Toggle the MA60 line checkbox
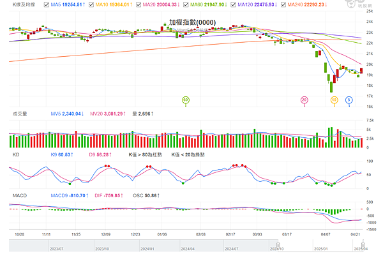Screen dimensions: 383x254 coord(186,4)
